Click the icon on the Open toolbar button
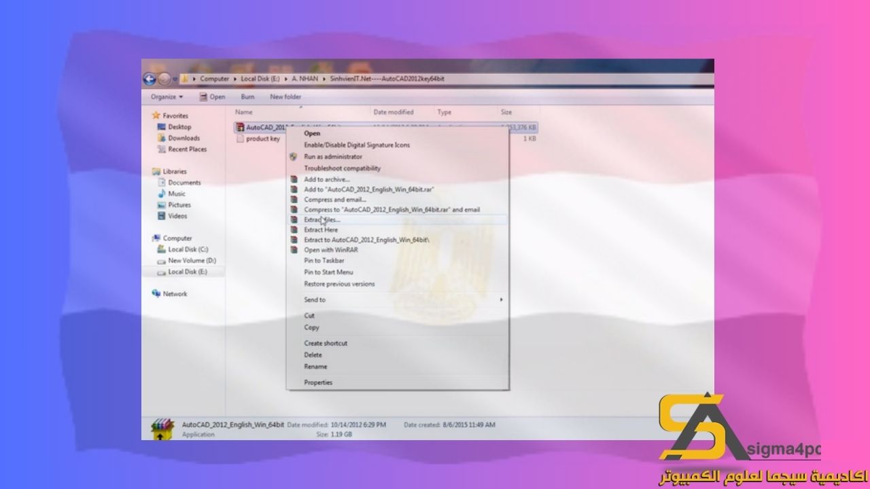 click(203, 97)
